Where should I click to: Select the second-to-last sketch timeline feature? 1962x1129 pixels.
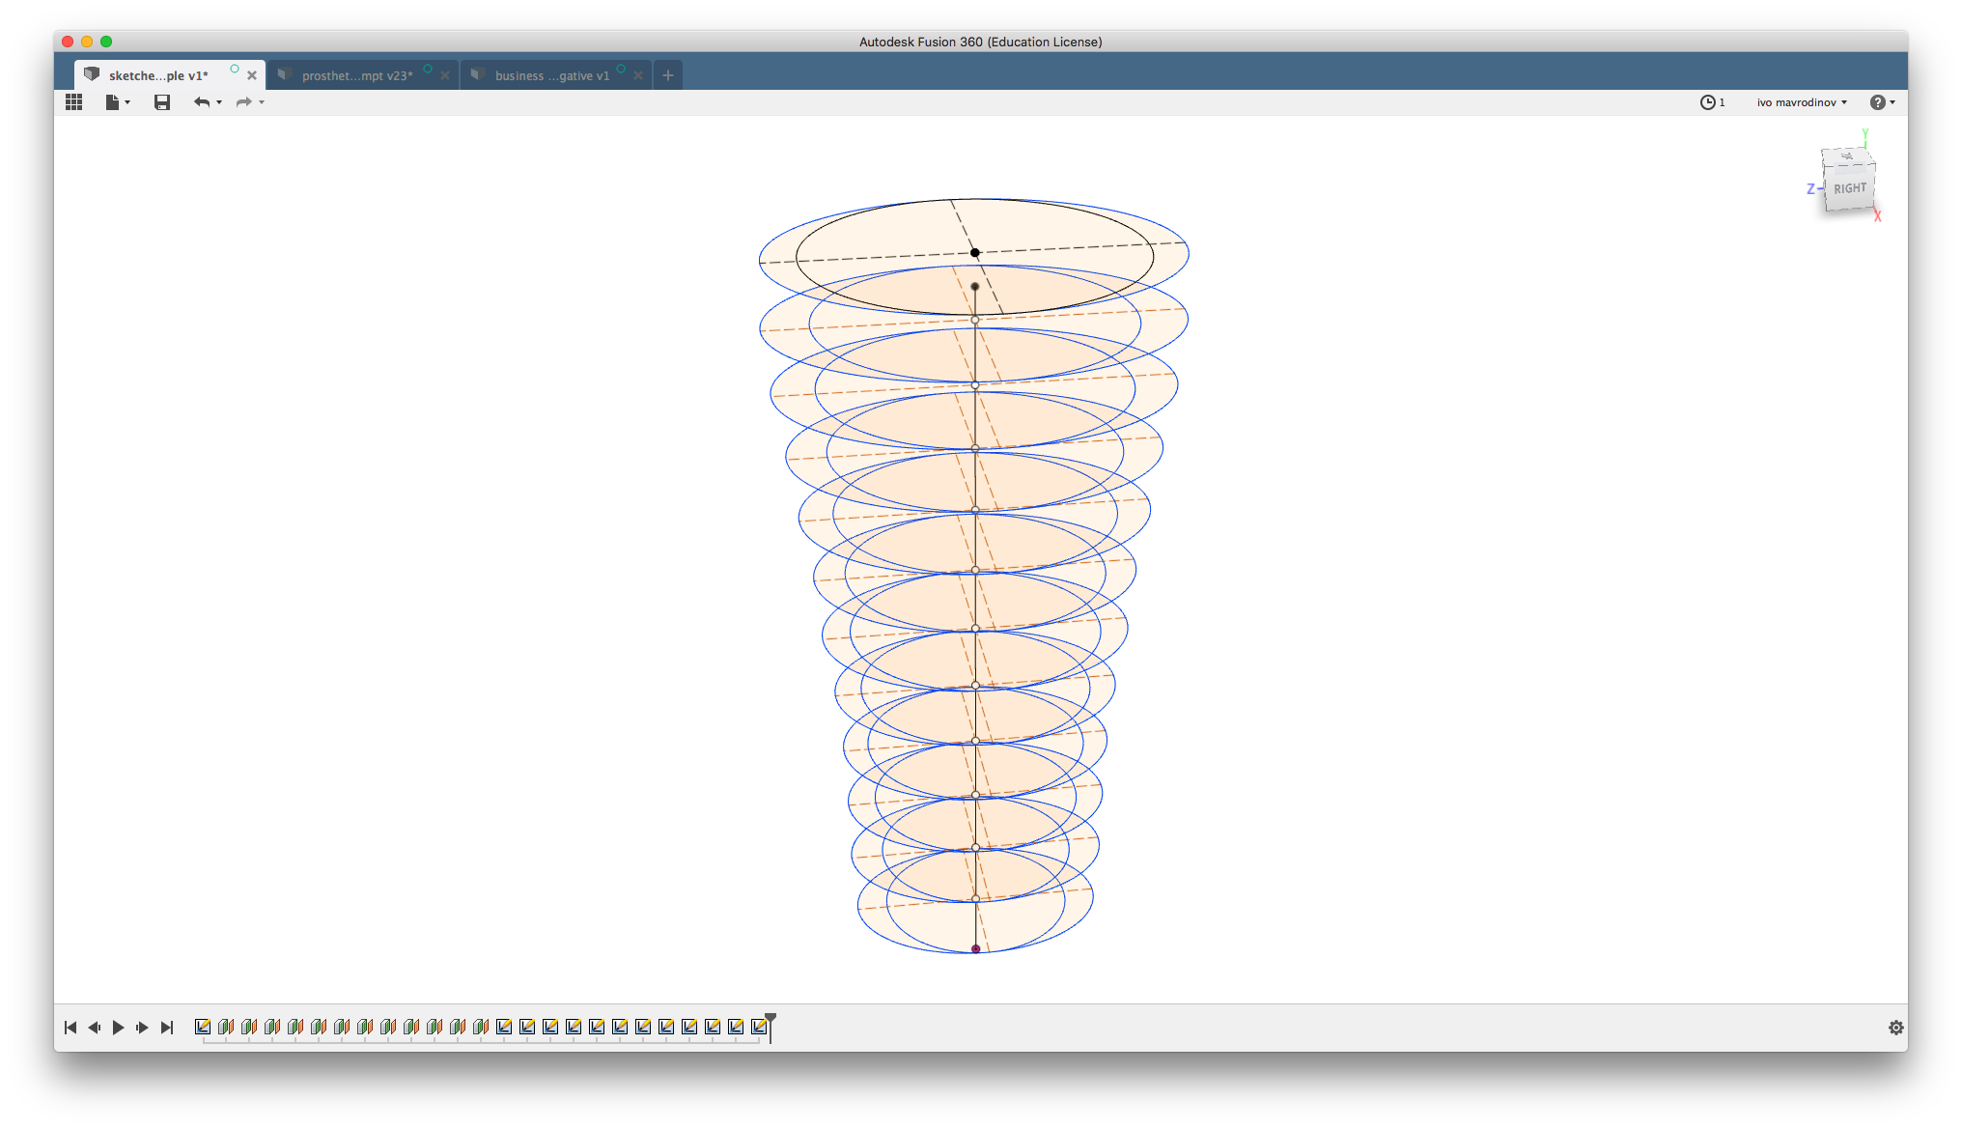tap(736, 1027)
